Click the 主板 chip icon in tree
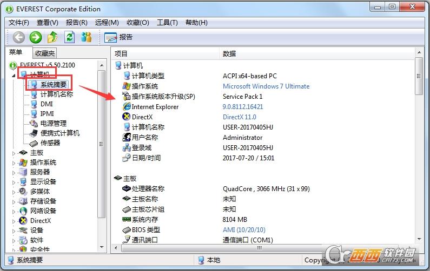The height and width of the screenshot is (271, 430). [23, 152]
